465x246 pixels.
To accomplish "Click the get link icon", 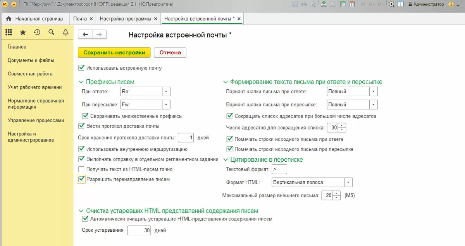I will pos(324,4).
